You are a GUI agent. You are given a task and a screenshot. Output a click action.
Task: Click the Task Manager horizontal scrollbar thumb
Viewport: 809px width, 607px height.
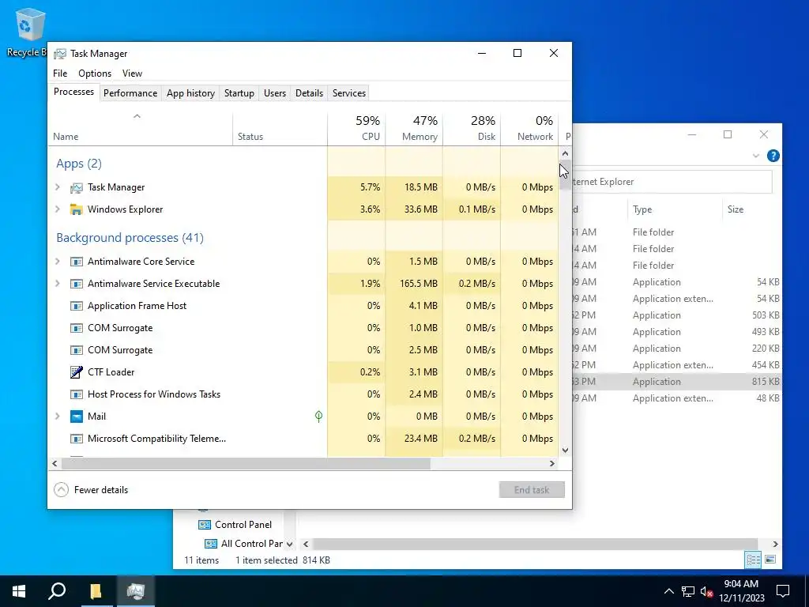[x=246, y=463]
